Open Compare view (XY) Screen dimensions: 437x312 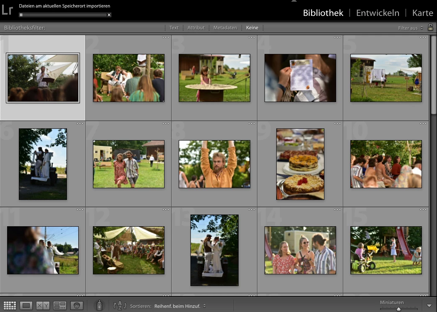[43, 306]
